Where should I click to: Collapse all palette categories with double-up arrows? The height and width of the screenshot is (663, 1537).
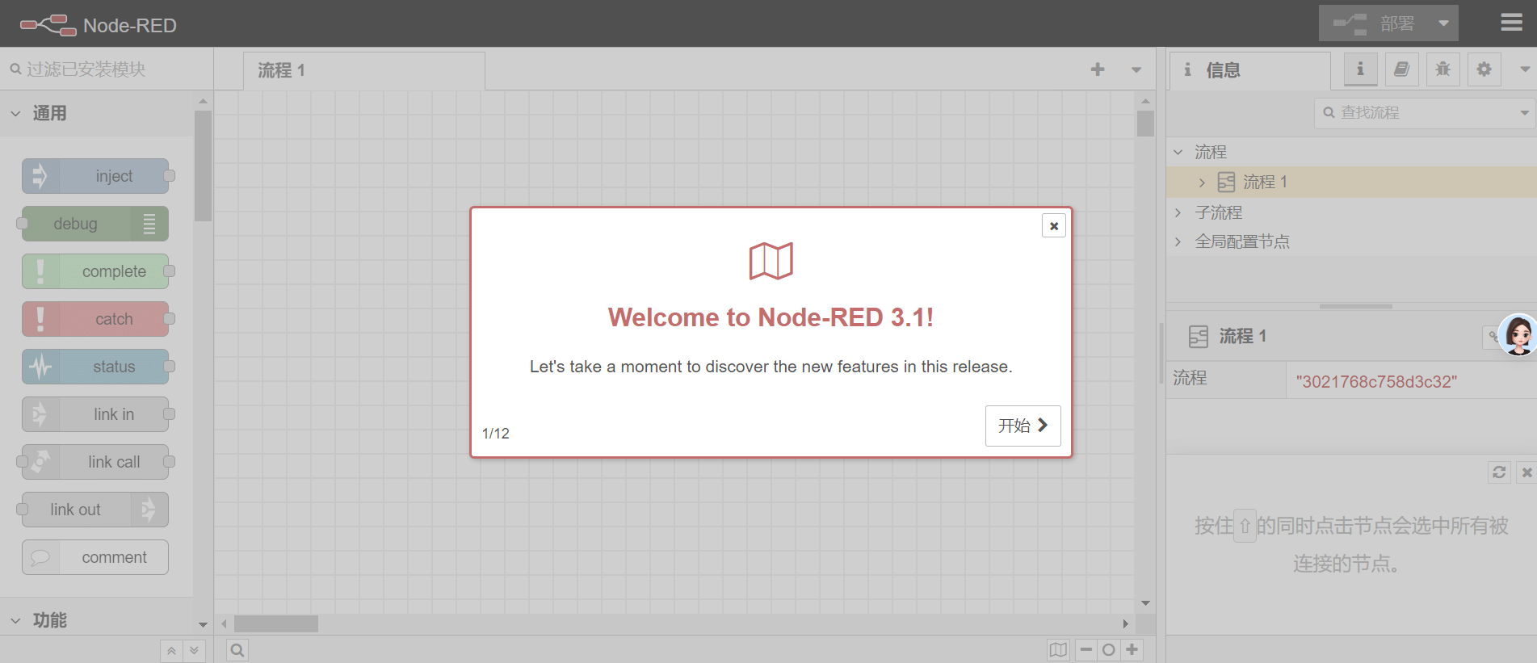(x=171, y=651)
